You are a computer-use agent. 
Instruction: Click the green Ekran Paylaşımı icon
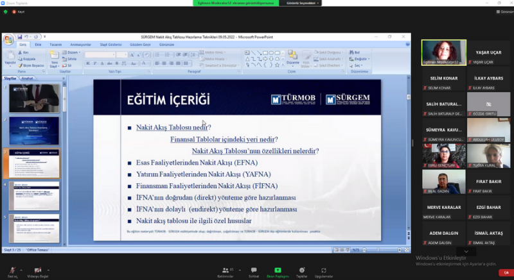(x=278, y=270)
